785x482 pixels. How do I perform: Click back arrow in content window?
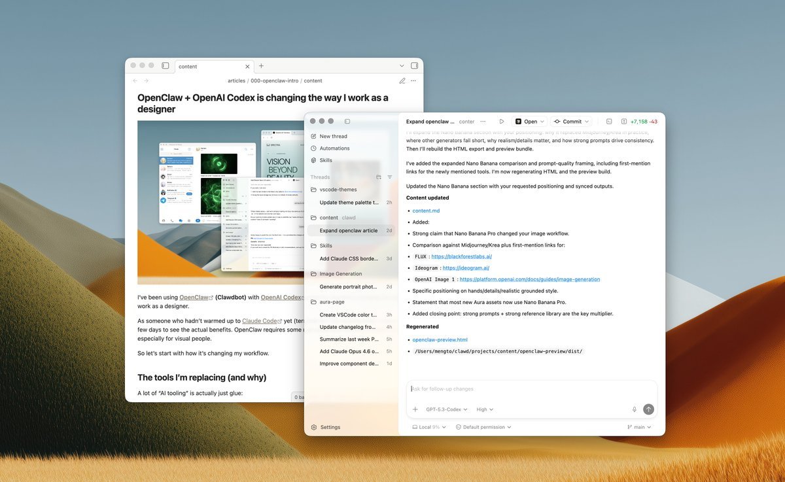tap(135, 81)
